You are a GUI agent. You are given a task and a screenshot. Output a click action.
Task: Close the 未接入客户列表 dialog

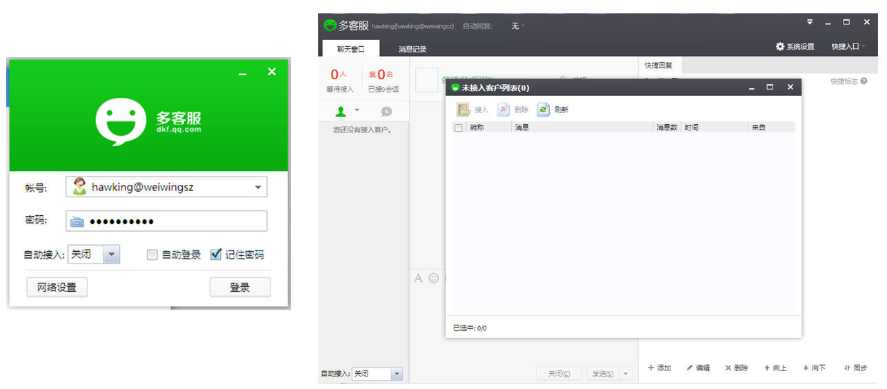click(790, 87)
